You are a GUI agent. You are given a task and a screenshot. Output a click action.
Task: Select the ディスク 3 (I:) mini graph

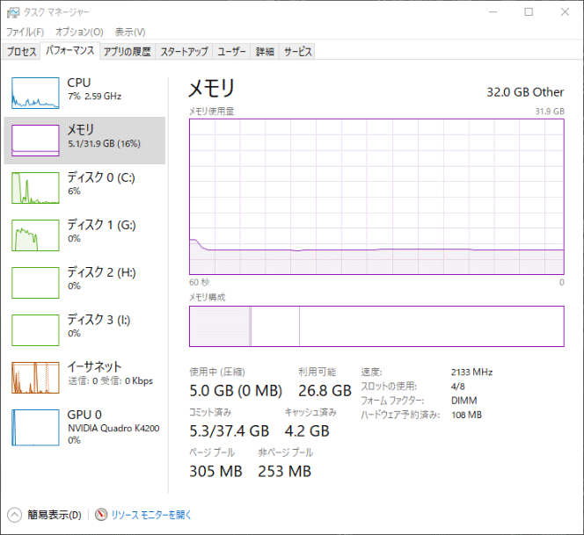tap(35, 330)
